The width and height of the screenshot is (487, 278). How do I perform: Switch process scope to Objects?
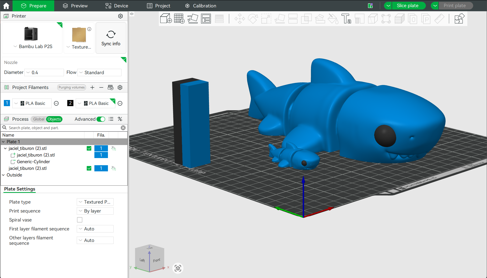pos(54,119)
